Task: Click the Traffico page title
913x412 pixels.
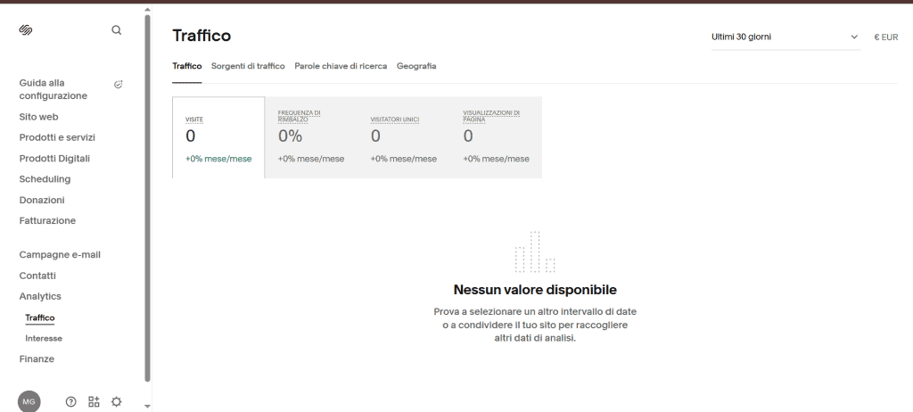Action: (x=202, y=36)
